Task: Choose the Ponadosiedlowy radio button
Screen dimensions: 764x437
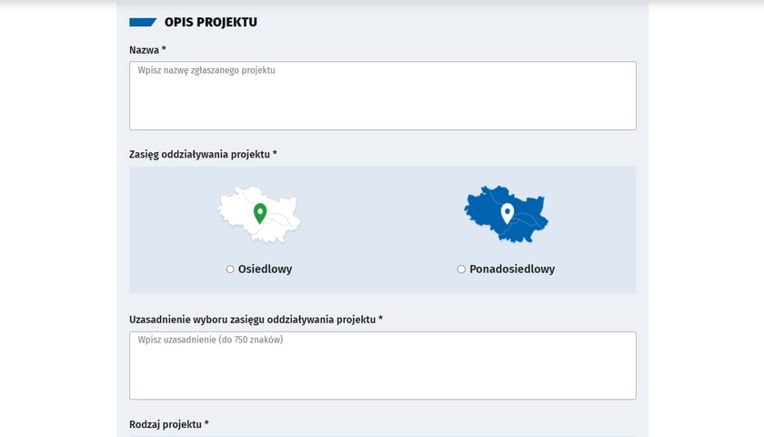Action: [x=461, y=269]
